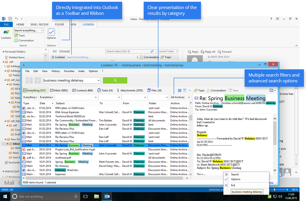
Task: Open Outlook from the Windows taskbar
Action: 107,196
